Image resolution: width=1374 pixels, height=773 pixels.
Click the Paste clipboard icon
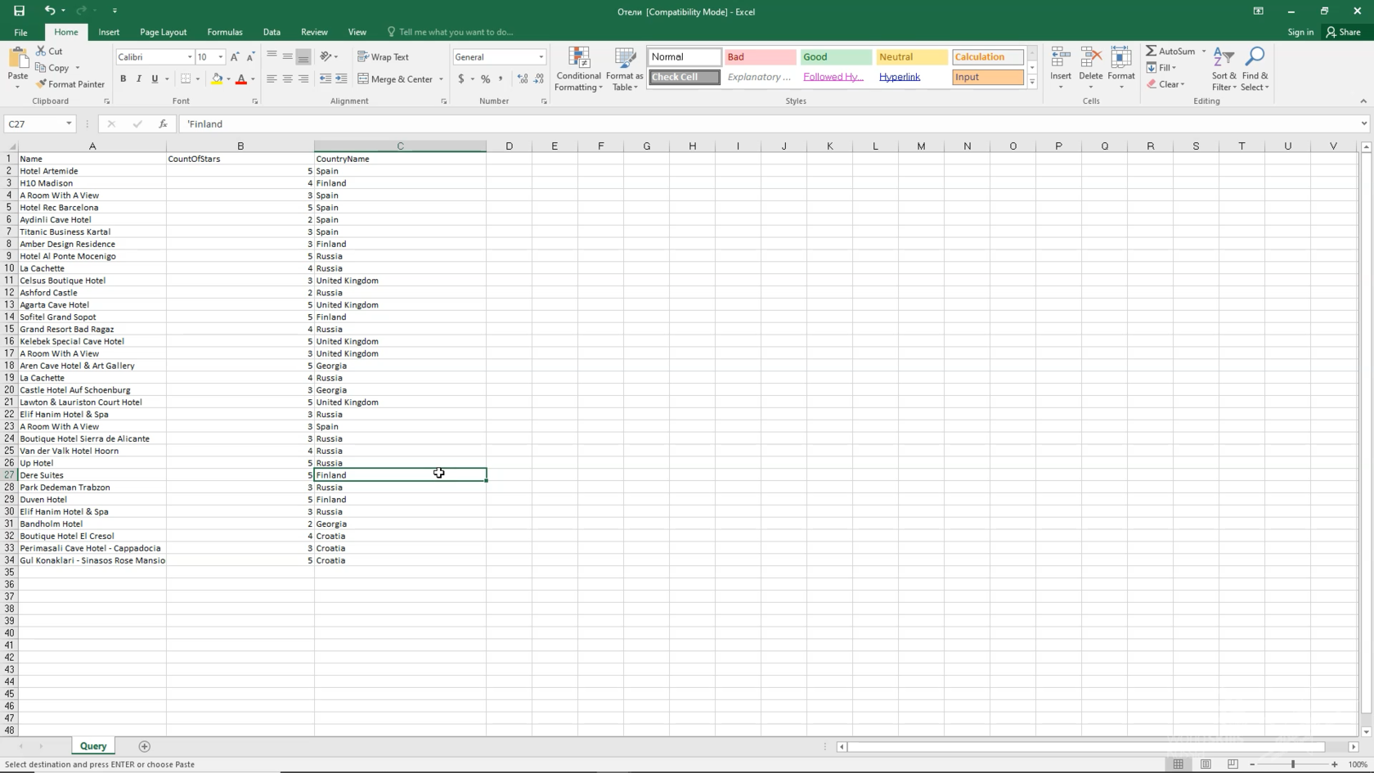pos(18,59)
